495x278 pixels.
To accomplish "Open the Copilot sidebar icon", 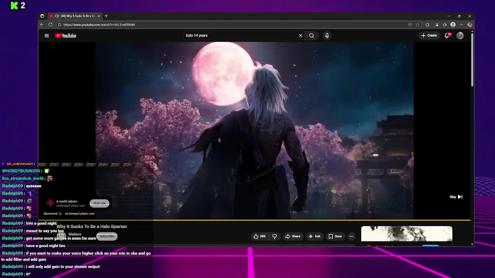I will pyautogui.click(x=469, y=25).
